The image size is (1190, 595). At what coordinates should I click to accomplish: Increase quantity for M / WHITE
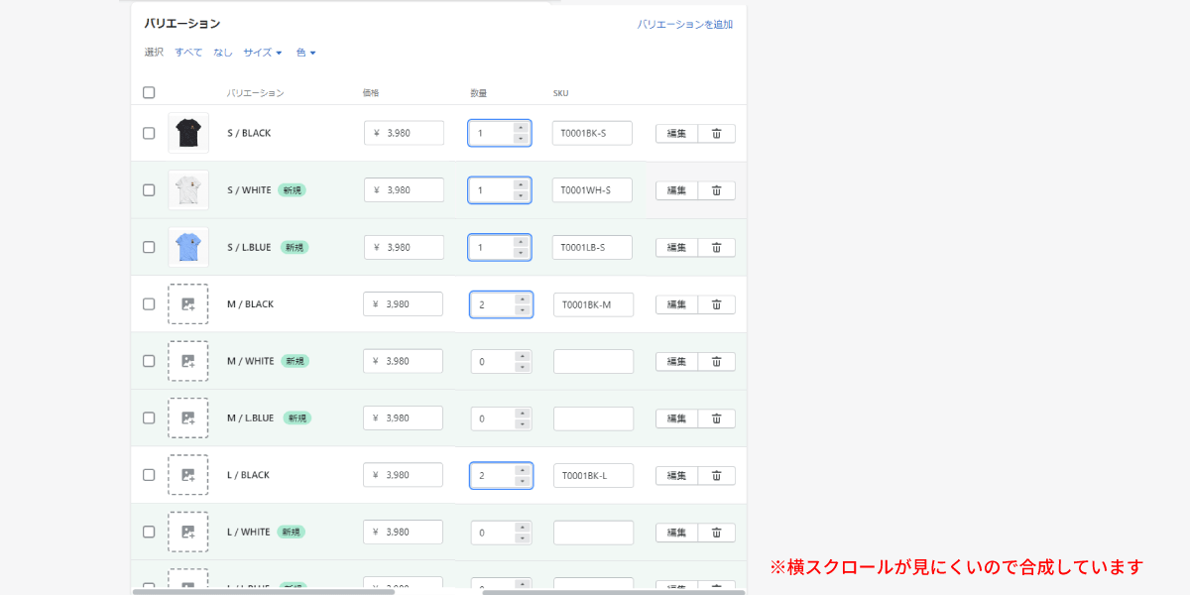point(523,356)
